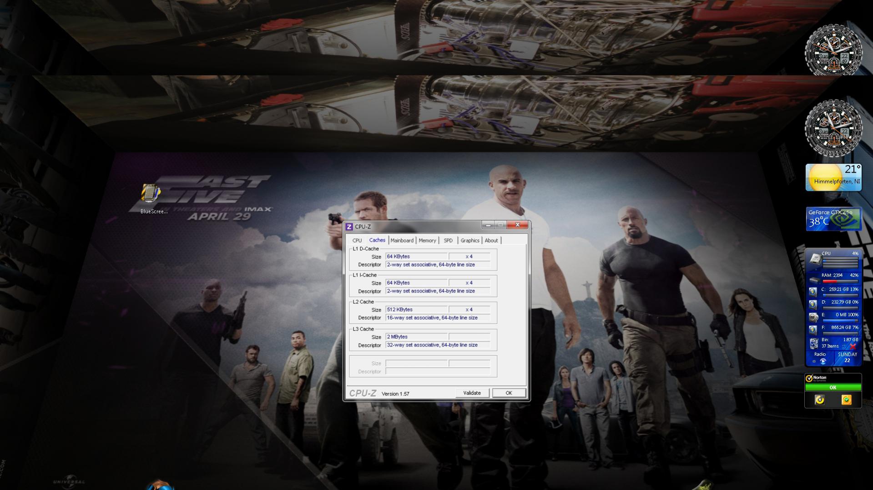Open the BlueScreen desktop shortcut icon
Viewport: 873px width, 490px height.
coord(151,194)
